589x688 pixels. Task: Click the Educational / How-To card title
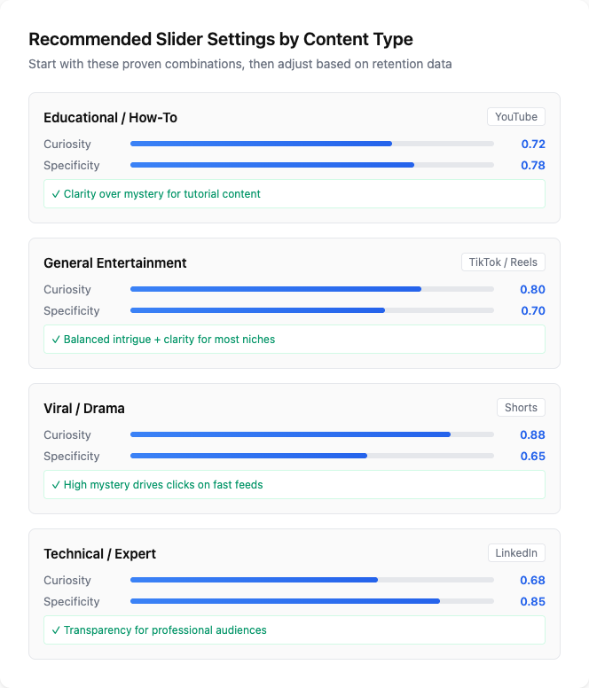coord(111,118)
